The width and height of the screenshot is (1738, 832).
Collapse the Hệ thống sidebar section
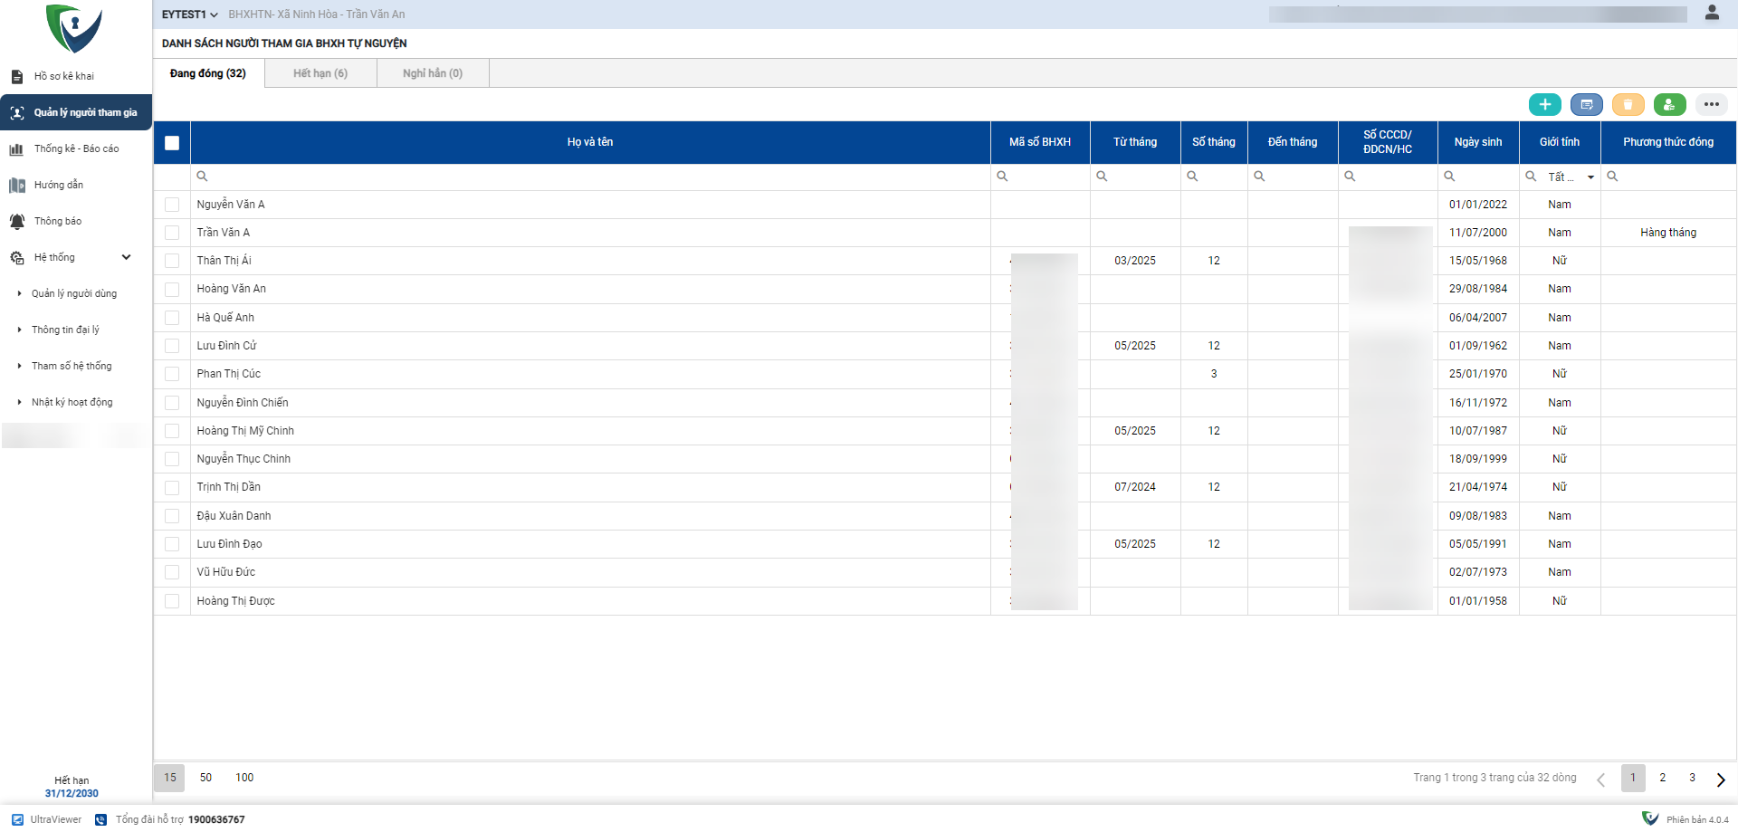pos(126,257)
